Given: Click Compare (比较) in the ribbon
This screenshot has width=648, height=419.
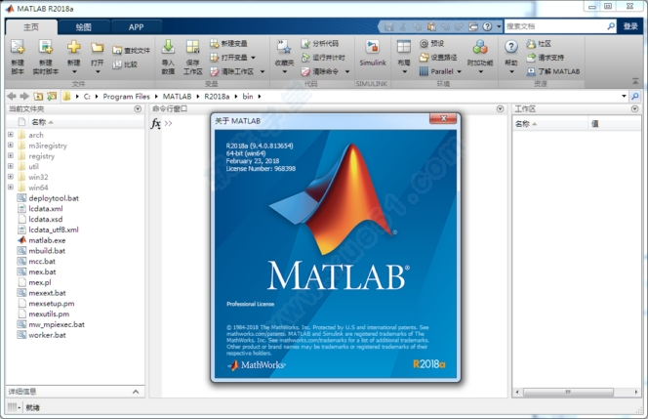Looking at the screenshot, I should 125,64.
